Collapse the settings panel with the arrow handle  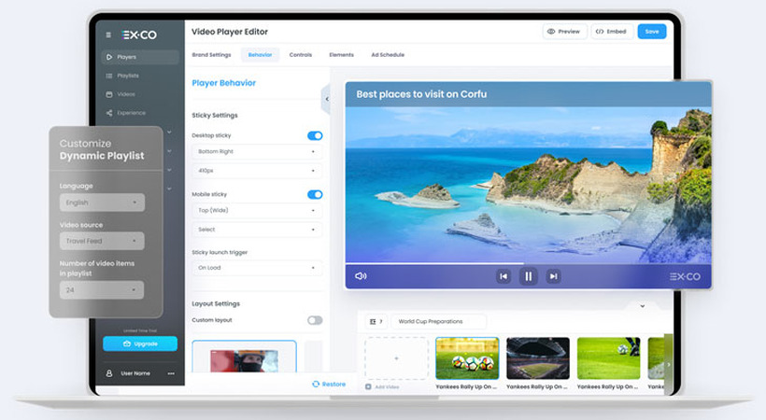326,99
